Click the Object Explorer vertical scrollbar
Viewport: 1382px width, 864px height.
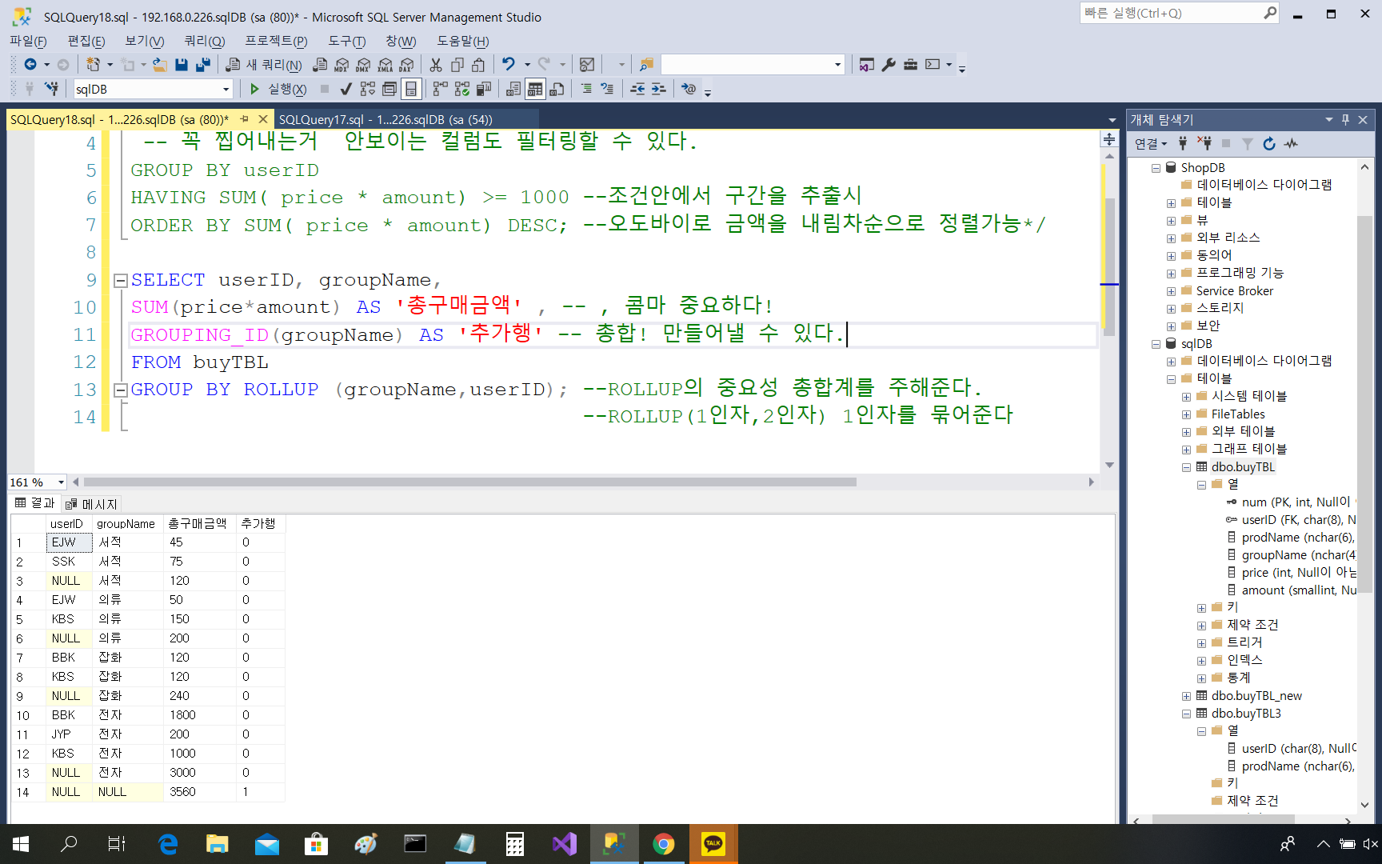(x=1364, y=404)
